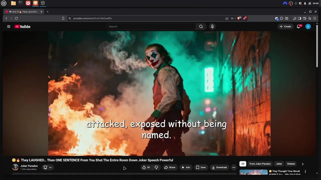Viewport: 321px width, 180px height.
Task: Bookmark this page in Brave
Action: [x=63, y=18]
